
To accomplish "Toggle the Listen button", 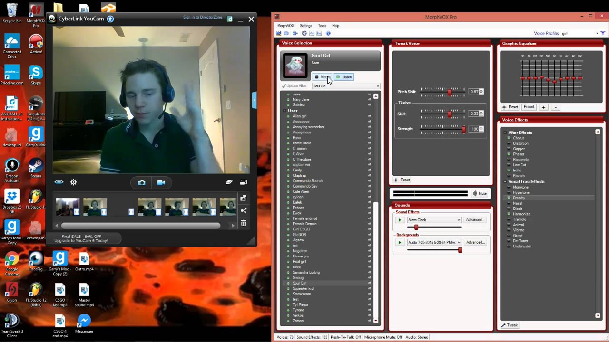I will (x=344, y=77).
